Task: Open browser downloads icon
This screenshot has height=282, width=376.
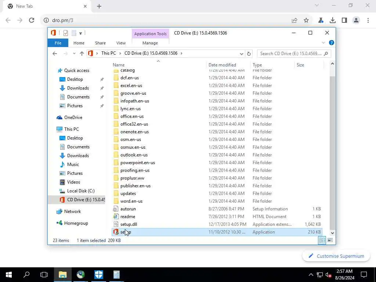Action: [333, 21]
